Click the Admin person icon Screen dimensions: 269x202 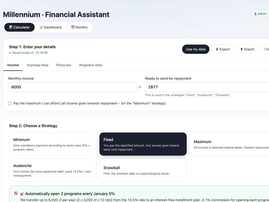tap(256, 14)
